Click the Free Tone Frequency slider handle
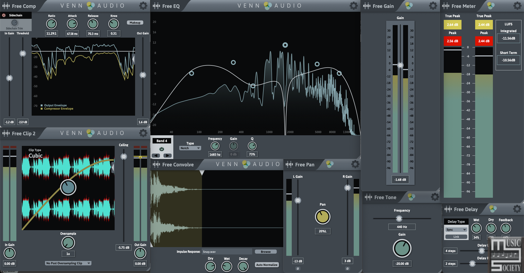This screenshot has height=273, width=524. pyautogui.click(x=399, y=218)
